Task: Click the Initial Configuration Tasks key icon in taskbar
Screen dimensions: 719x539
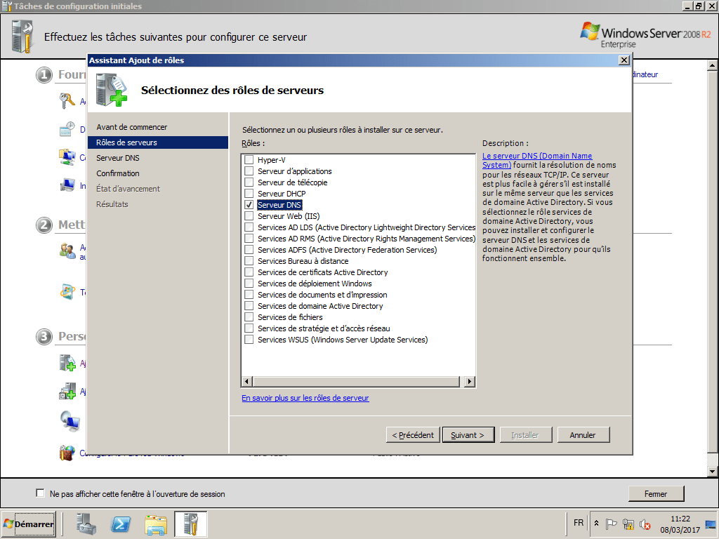Action: (x=190, y=524)
